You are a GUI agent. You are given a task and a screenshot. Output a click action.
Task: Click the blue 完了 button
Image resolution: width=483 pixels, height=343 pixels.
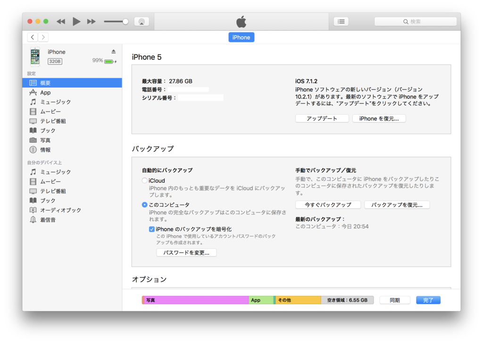point(428,300)
